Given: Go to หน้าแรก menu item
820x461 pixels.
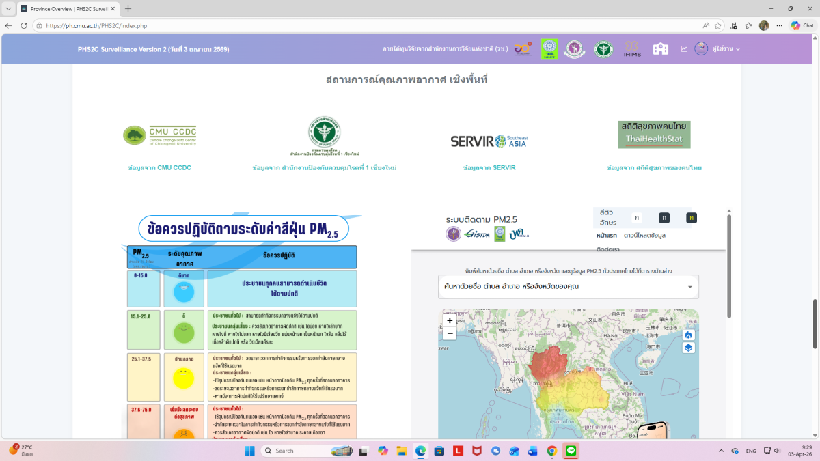Looking at the screenshot, I should 607,236.
